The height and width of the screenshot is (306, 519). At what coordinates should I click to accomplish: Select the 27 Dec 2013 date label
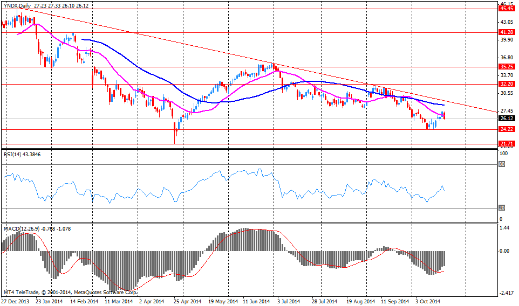pos(15,302)
